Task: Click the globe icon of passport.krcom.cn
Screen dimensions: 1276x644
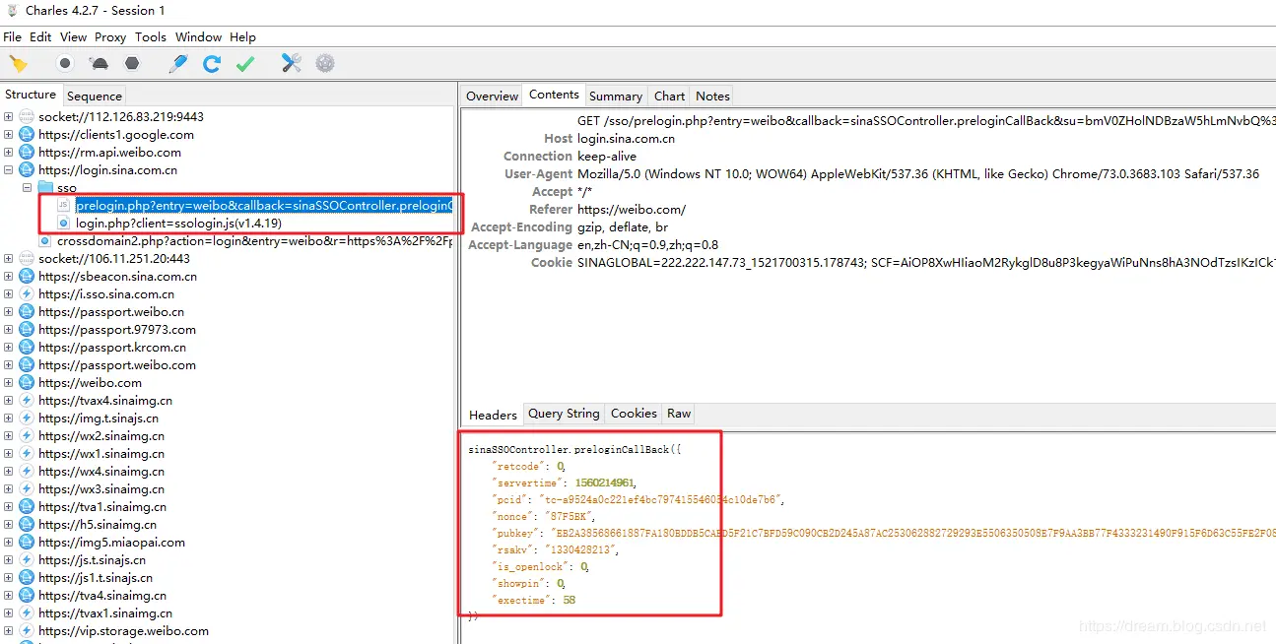Action: [27, 348]
